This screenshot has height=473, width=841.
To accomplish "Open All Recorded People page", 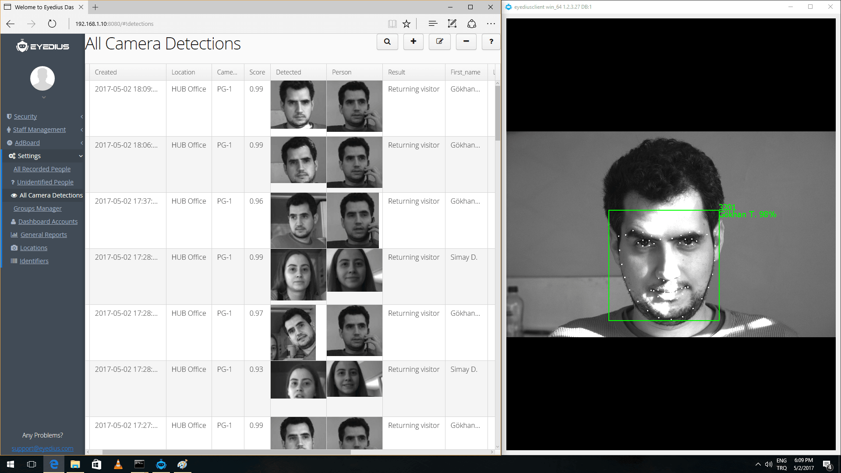I will pyautogui.click(x=42, y=169).
